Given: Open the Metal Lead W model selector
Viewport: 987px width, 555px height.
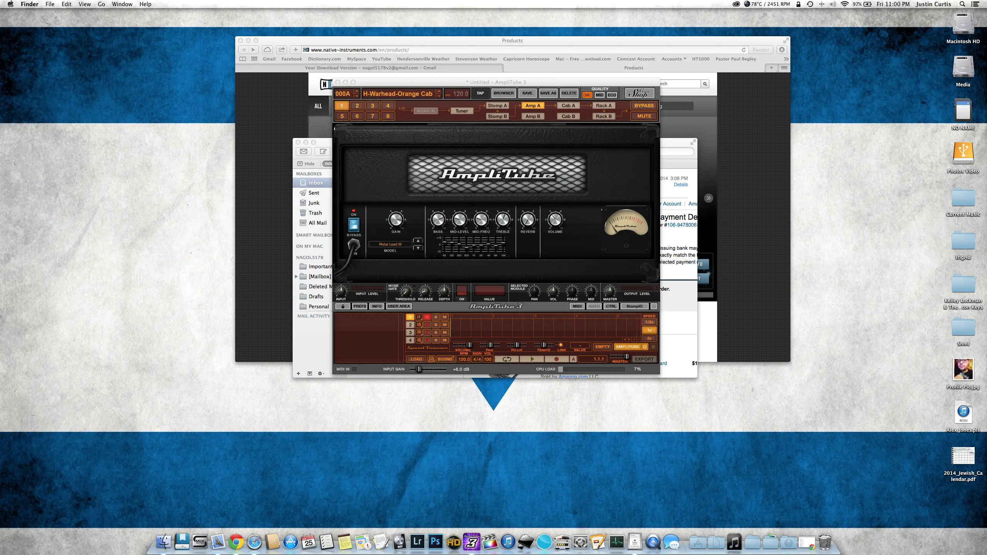Looking at the screenshot, I should [x=390, y=244].
